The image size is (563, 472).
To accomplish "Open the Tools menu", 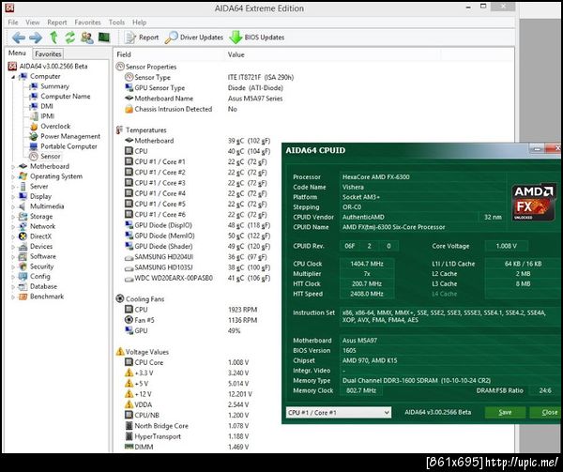I will (116, 22).
